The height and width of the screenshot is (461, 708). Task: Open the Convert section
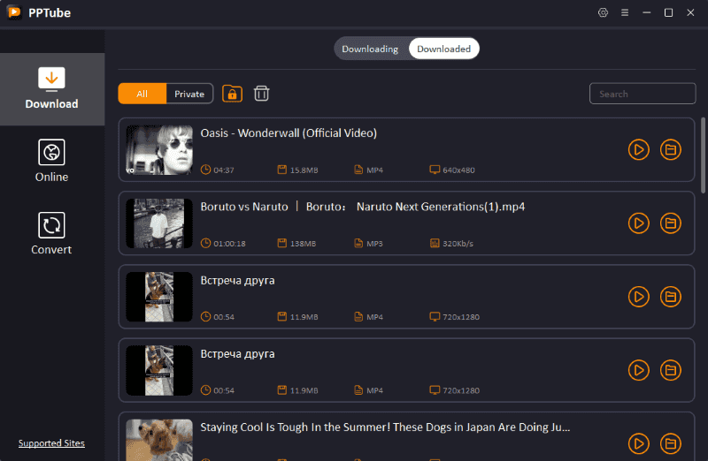tap(52, 233)
